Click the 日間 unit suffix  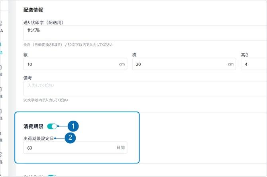pyautogui.click(x=121, y=148)
